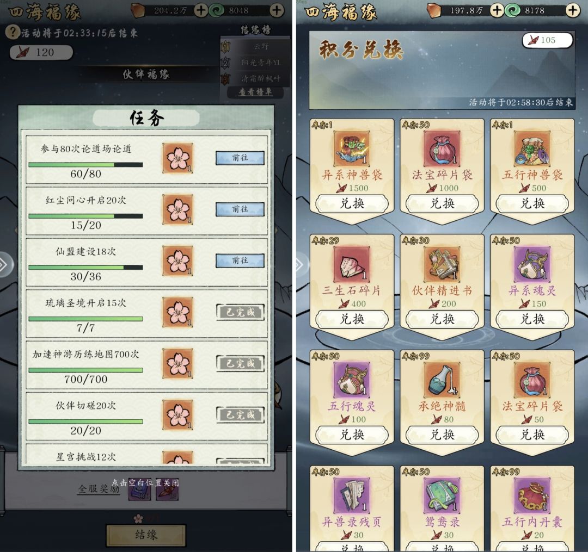The width and height of the screenshot is (588, 552).
Task: Expand left panel side arrow handle
Action: pos(5,265)
